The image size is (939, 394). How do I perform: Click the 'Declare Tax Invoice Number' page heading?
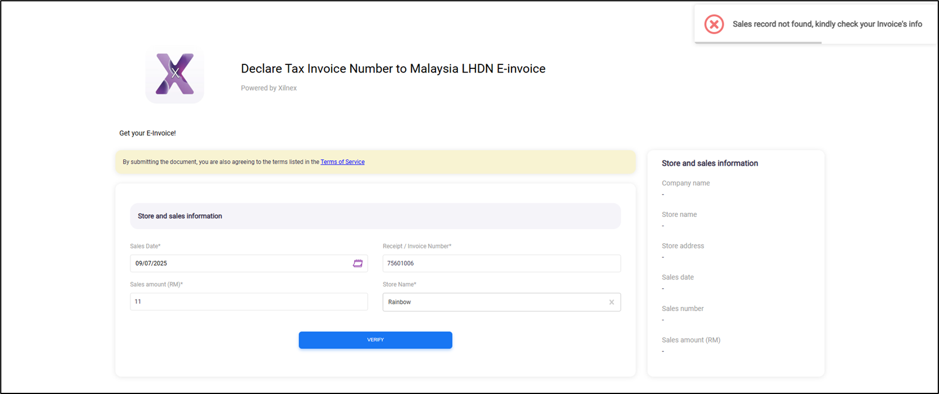tap(393, 68)
